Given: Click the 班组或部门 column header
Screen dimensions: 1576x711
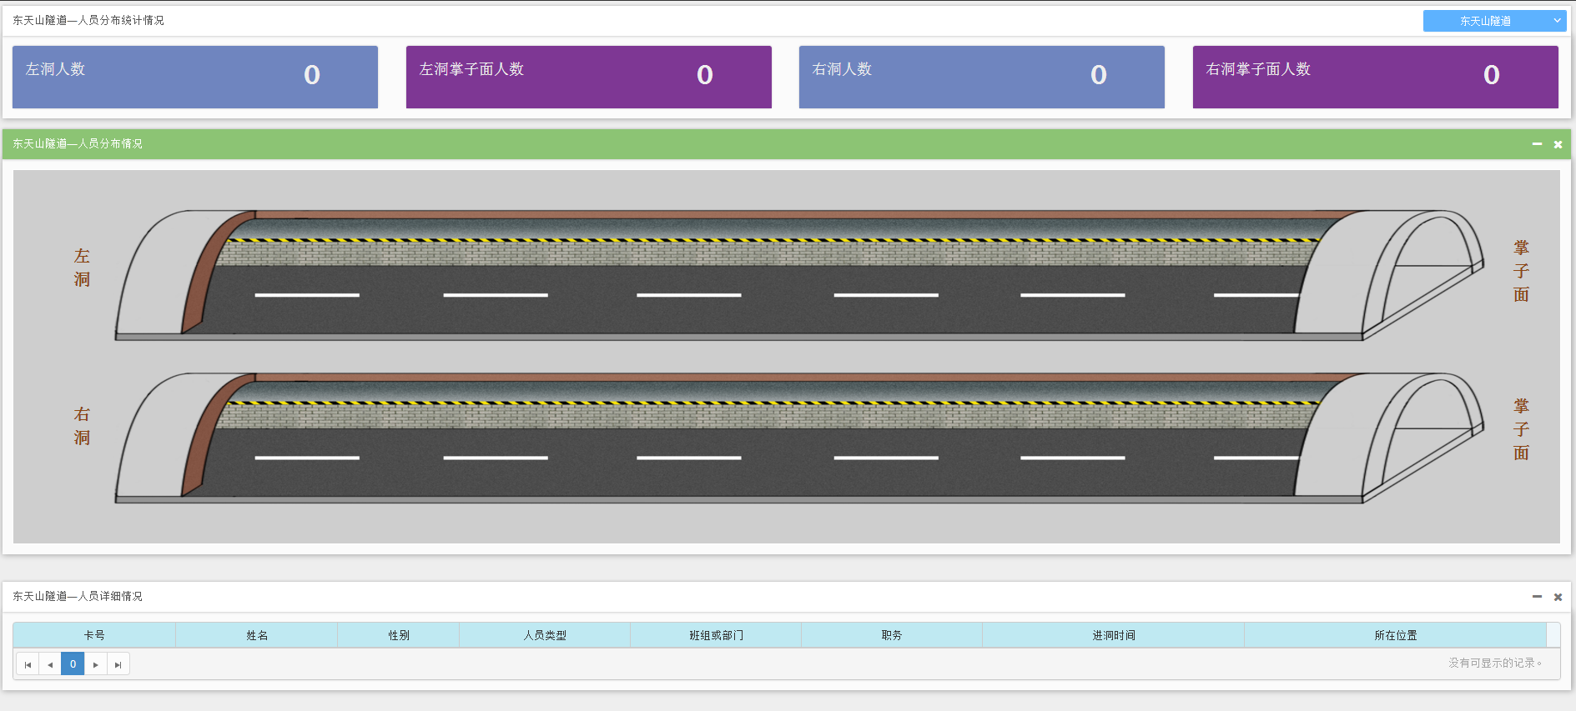Looking at the screenshot, I should tap(716, 635).
